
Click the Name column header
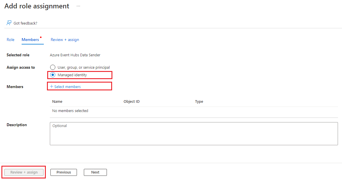pos(57,101)
